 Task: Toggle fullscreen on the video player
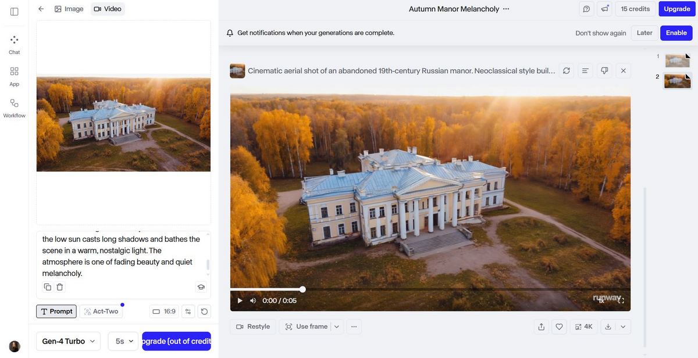coord(621,300)
